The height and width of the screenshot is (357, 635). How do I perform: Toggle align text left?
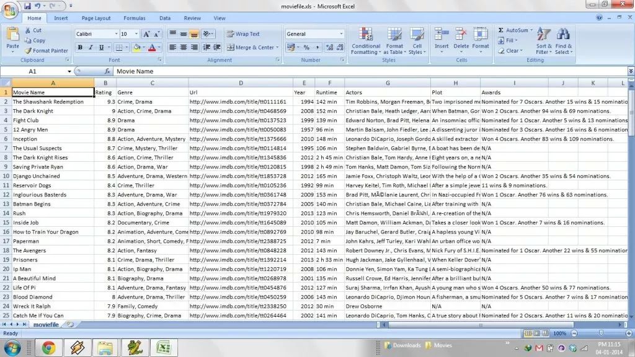pos(172,47)
